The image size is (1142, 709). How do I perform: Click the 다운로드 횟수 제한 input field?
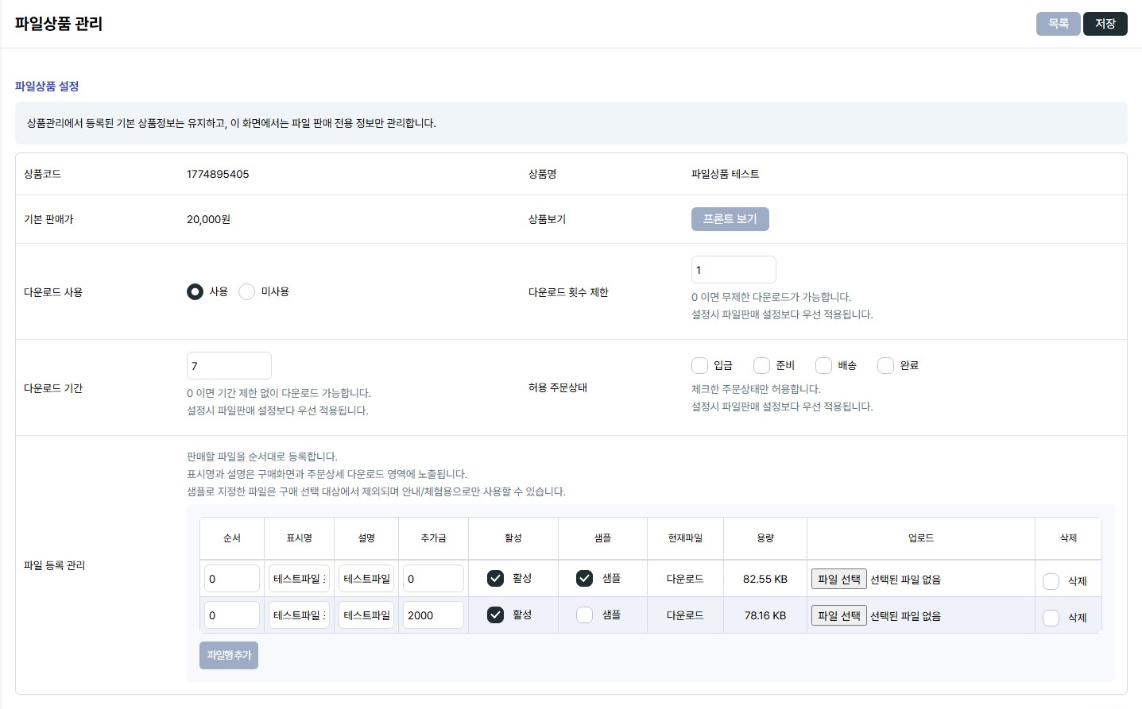point(733,270)
